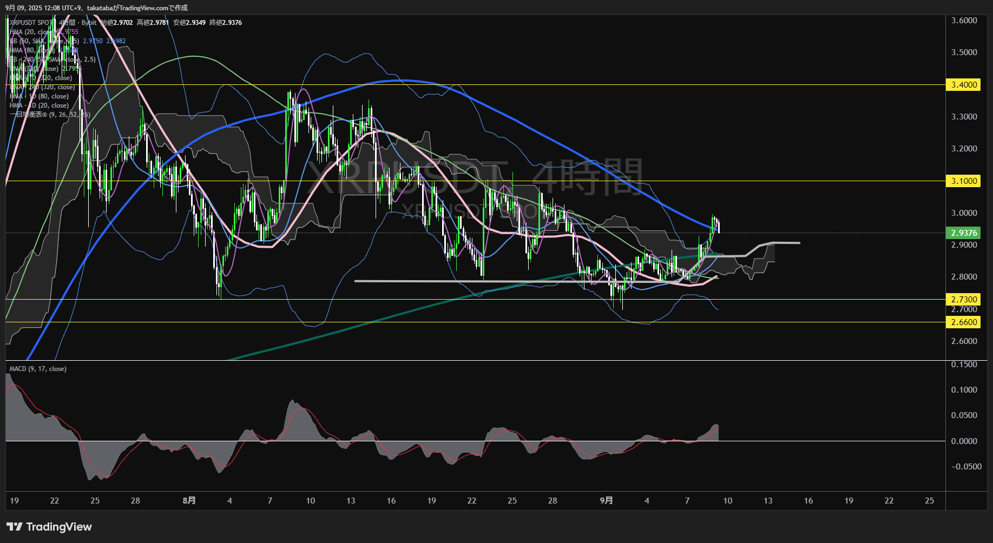
Task: Click the 0.0000 MACD zero axis label
Action: coord(964,441)
